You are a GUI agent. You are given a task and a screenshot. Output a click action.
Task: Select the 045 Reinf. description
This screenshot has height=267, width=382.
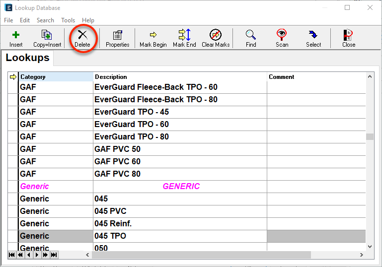[x=180, y=224]
